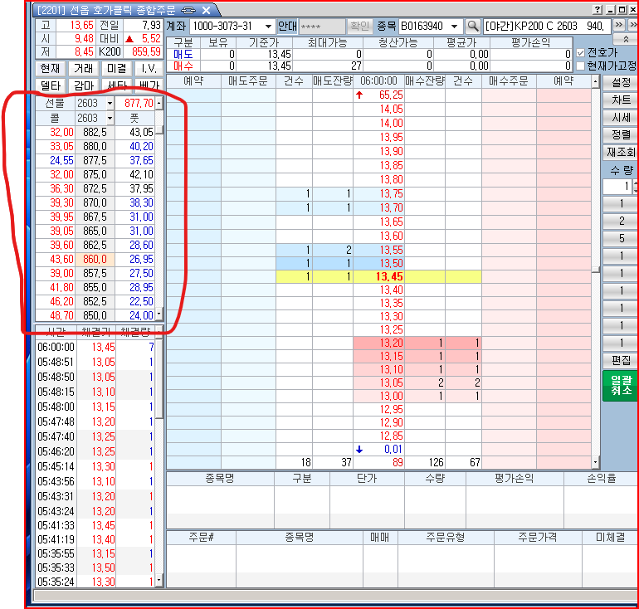Click the red up arrow at price 65,25
The width and height of the screenshot is (639, 609).
[x=359, y=95]
